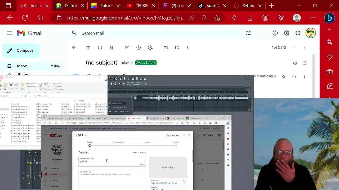
Task: Go back in Edge browser
Action: [10, 18]
